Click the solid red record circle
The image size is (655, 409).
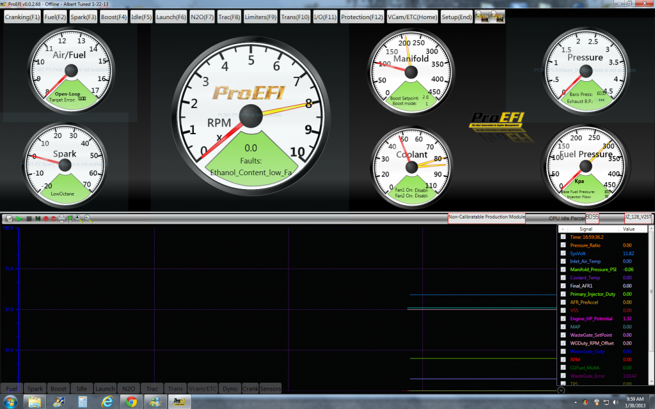pos(46,219)
